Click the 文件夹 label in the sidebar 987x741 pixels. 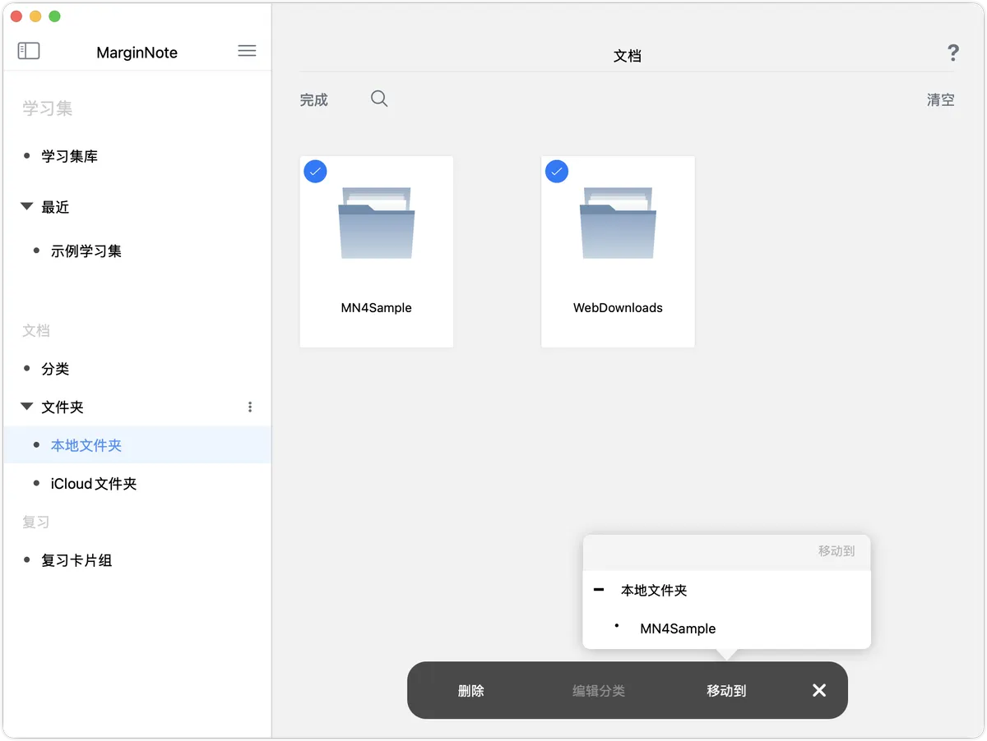tap(63, 407)
